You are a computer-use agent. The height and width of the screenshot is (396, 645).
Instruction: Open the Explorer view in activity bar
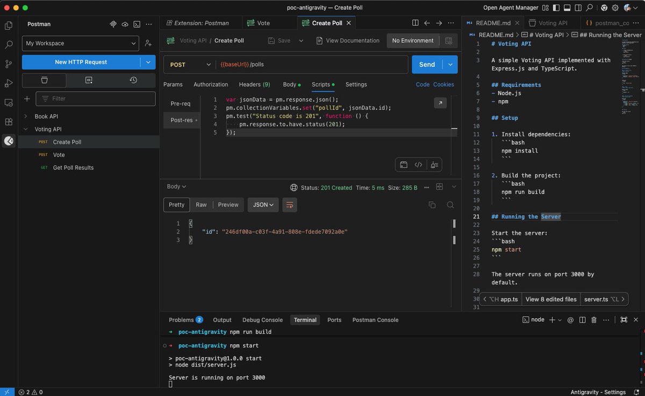9,25
